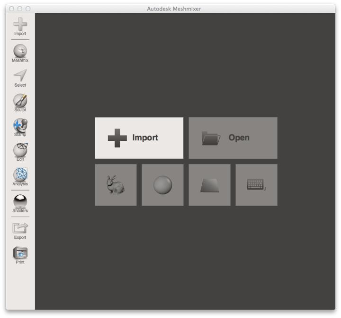Open the Stamp tool
The height and width of the screenshot is (318, 341).
pos(20,127)
